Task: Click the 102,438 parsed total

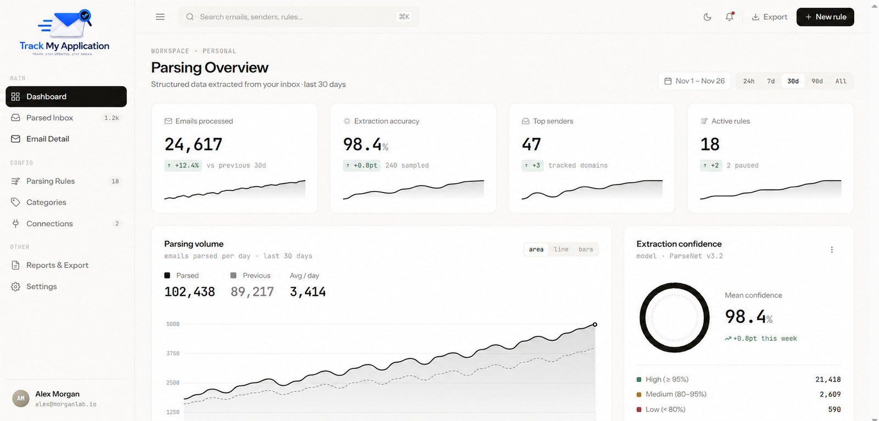Action: coord(190,292)
